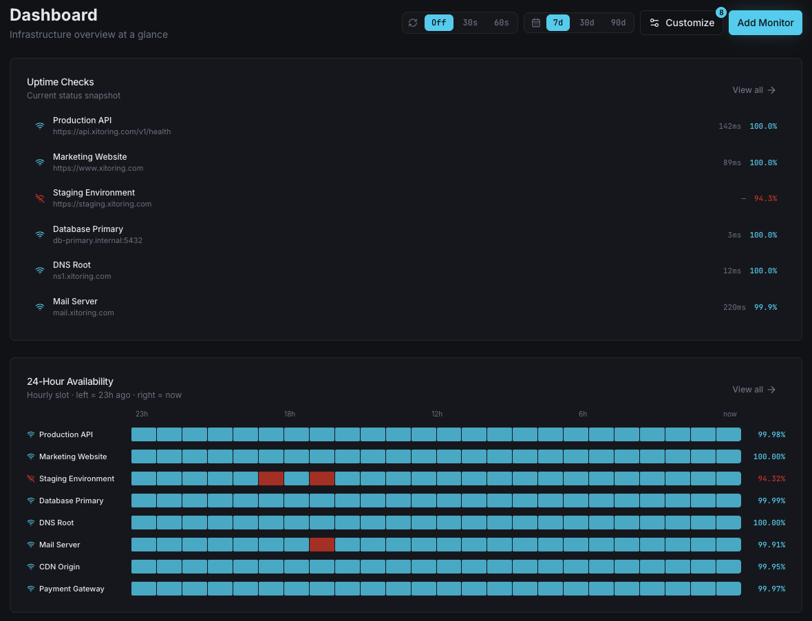Image resolution: width=812 pixels, height=621 pixels.
Task: Click the wifi icon next to Mail Server row
Action: tap(39, 307)
